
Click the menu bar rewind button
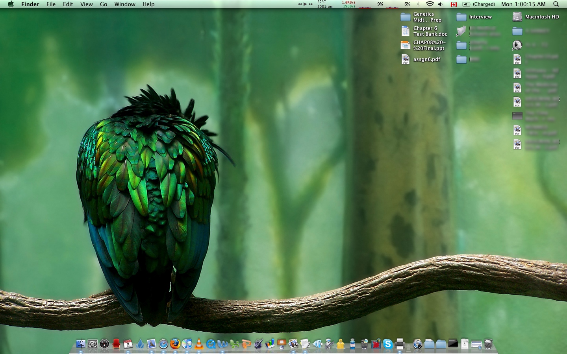(x=300, y=4)
